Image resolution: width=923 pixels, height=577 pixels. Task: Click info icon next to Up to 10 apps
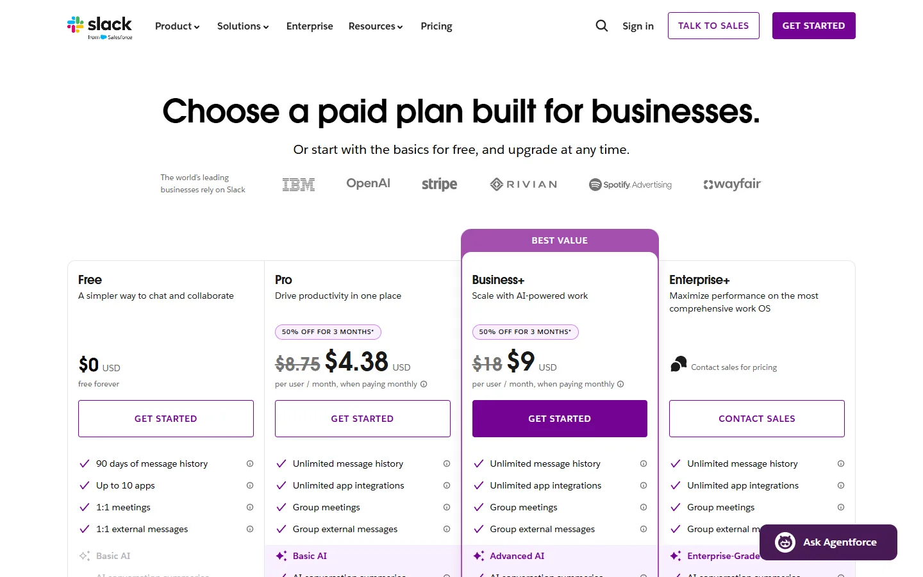[x=250, y=485]
